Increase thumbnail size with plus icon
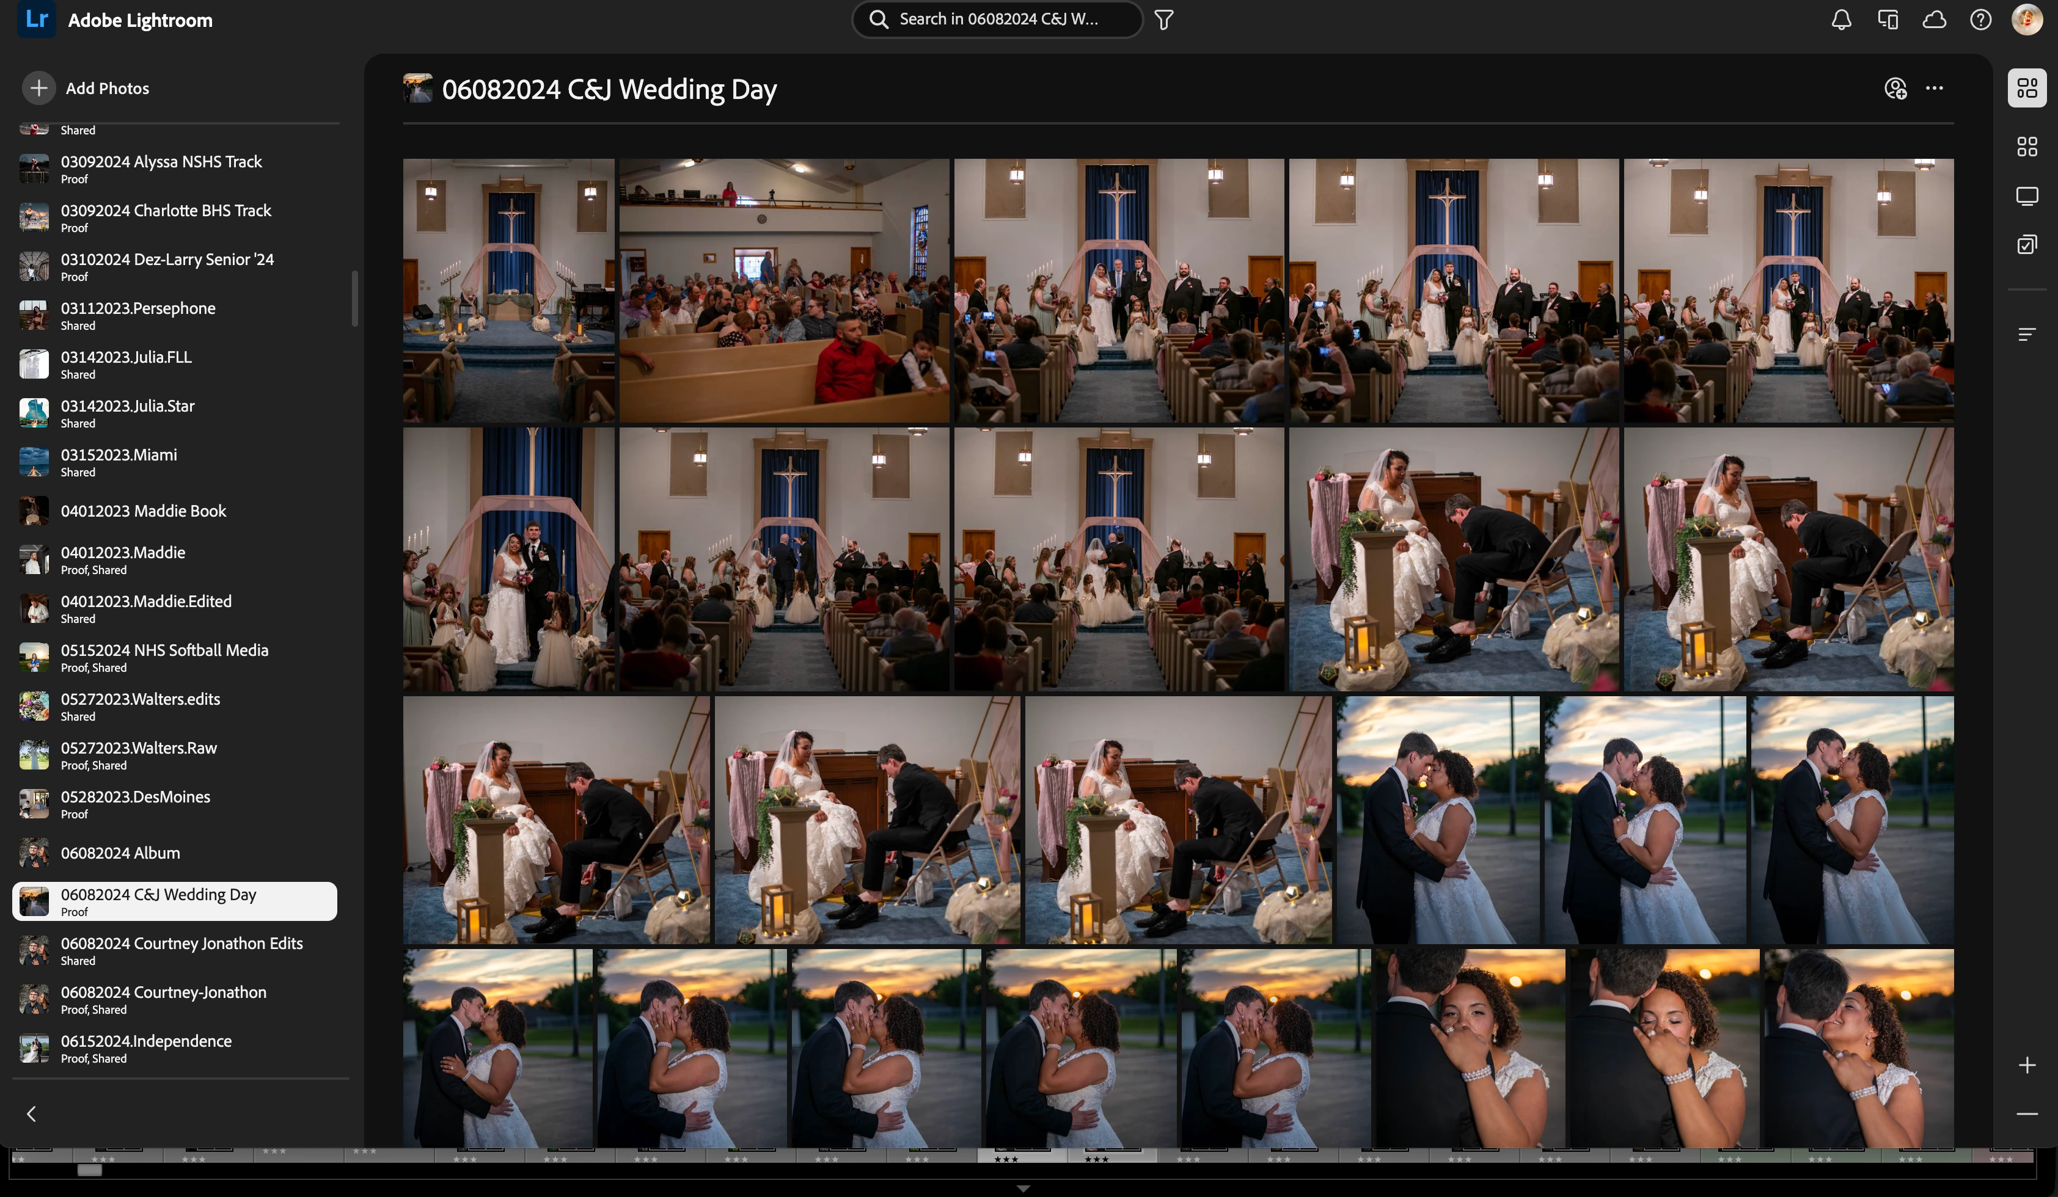 (2026, 1065)
